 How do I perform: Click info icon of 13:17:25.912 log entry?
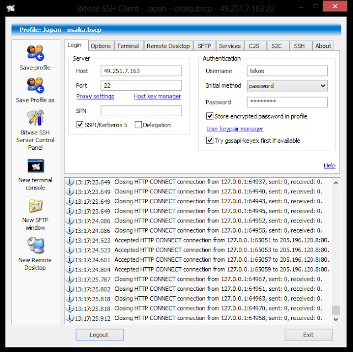(x=70, y=318)
